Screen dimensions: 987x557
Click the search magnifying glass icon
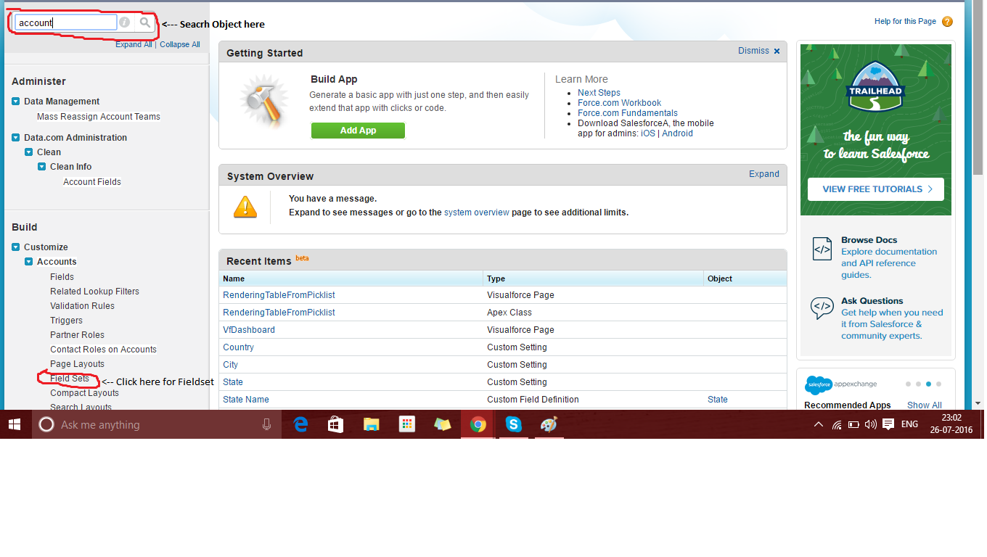[144, 22]
